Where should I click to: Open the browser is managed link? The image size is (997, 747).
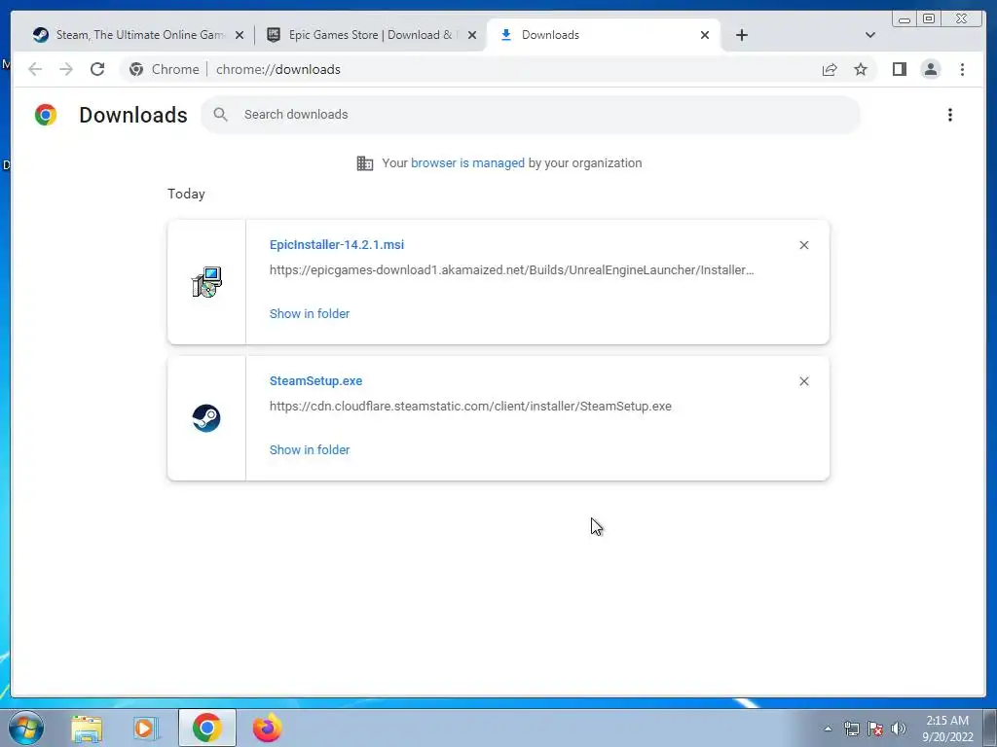[x=467, y=163]
